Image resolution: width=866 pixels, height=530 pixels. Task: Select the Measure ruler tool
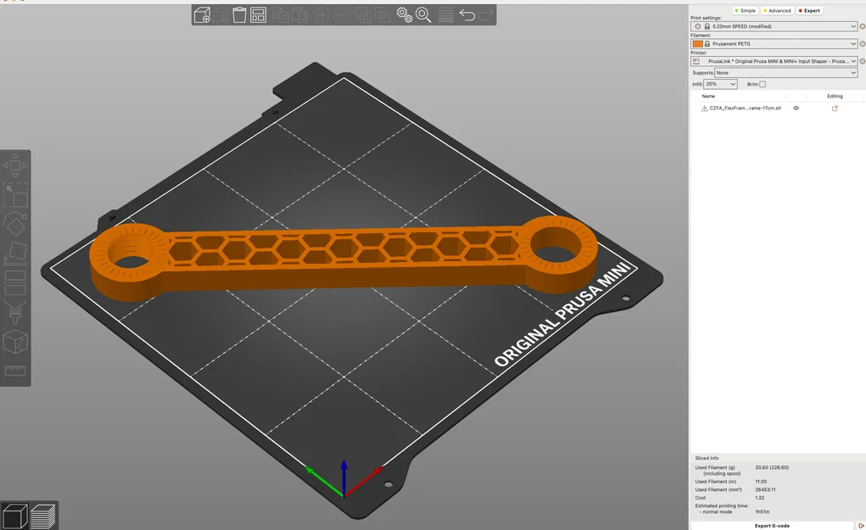tap(15, 371)
